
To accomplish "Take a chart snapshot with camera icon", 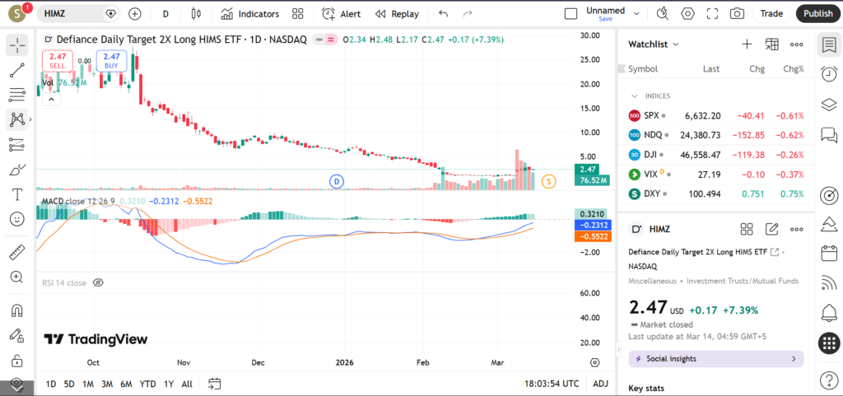I will (737, 14).
